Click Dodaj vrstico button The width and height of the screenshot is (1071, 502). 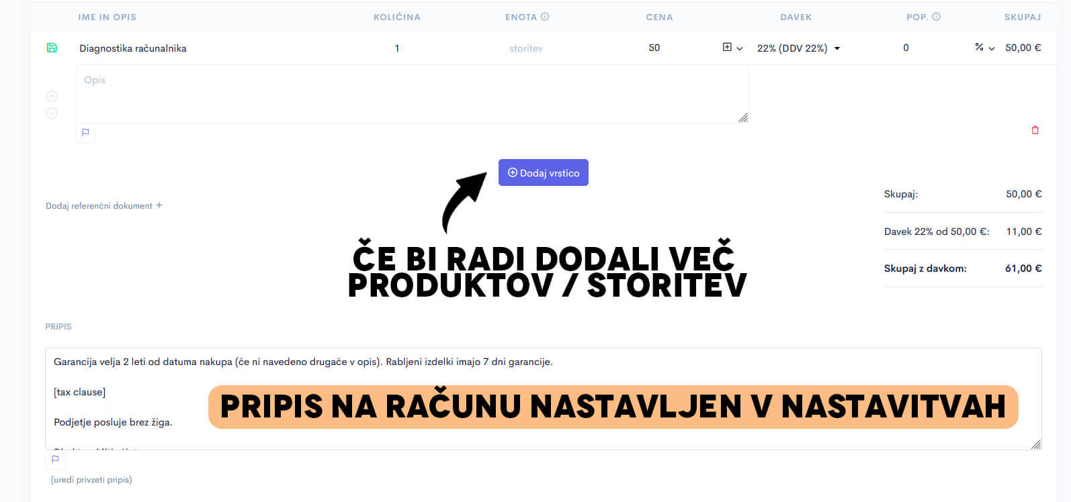543,172
